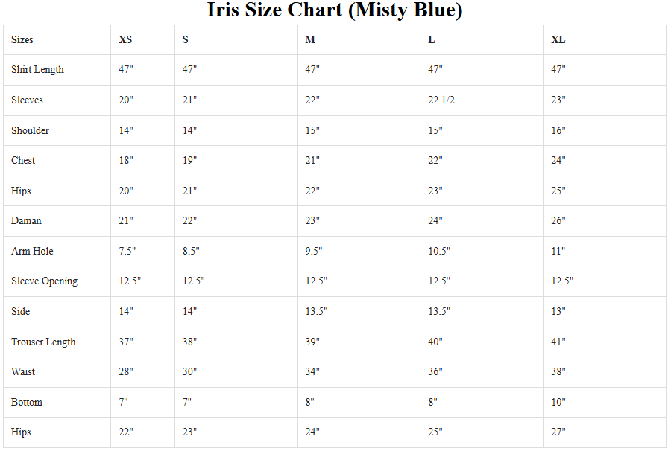This screenshot has width=671, height=454.
Task: Click the Arm Hole row label
Action: (x=32, y=252)
